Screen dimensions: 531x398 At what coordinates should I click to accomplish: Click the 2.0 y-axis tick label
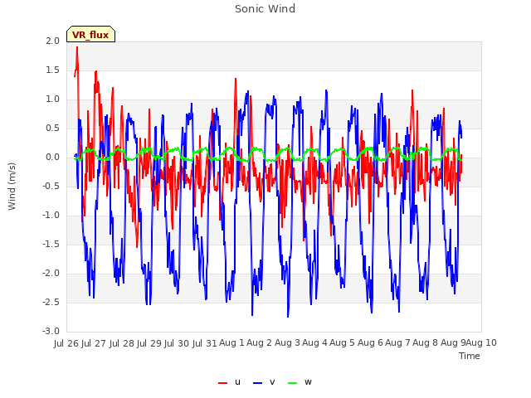[x=52, y=41]
